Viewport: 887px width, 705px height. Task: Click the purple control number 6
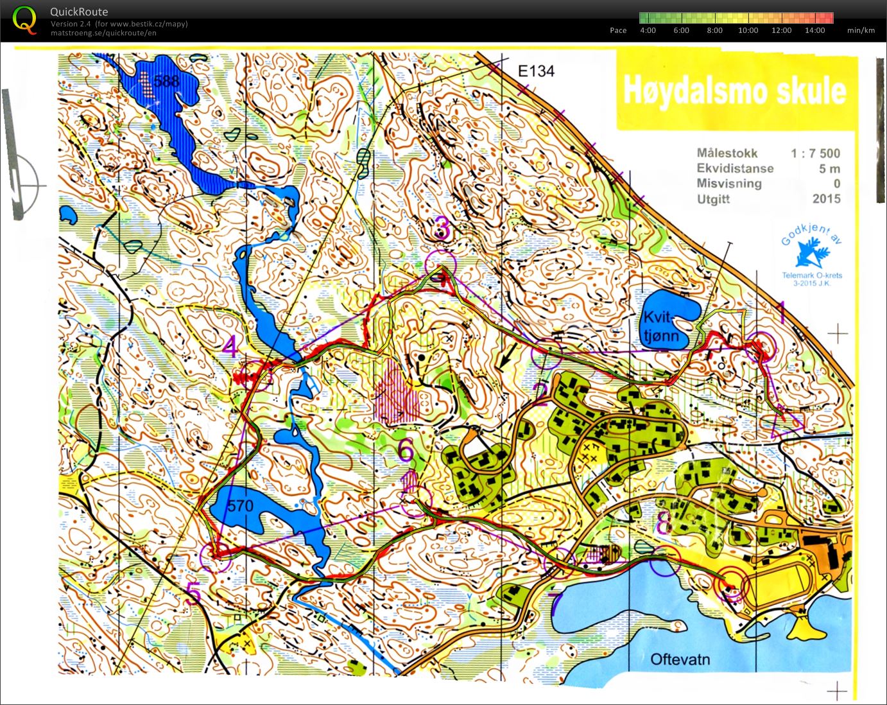406,451
